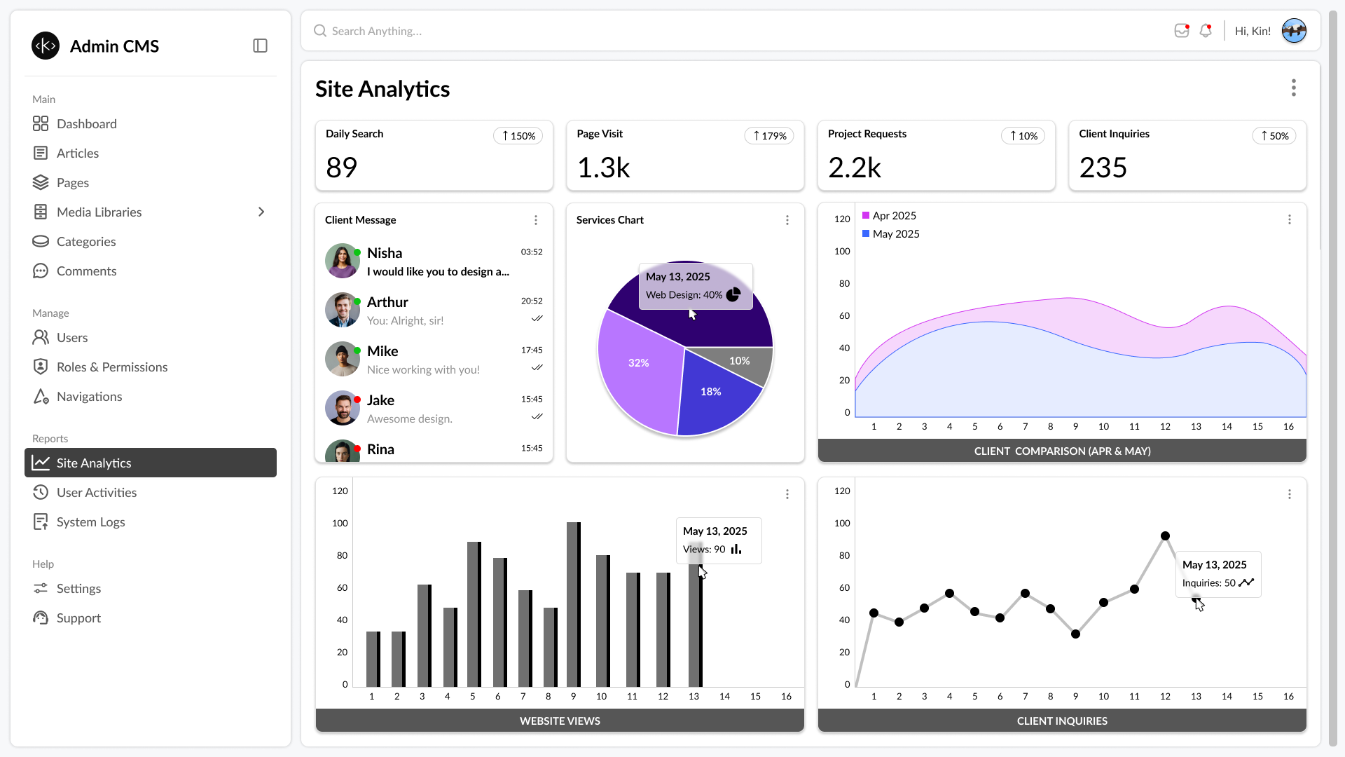Click the Admin CMS logo icon
Viewport: 1345px width, 757px height.
(x=46, y=46)
